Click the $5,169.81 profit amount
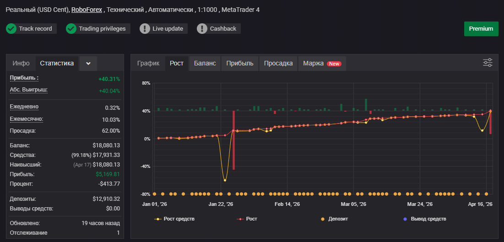The image size is (504, 242). [x=108, y=174]
